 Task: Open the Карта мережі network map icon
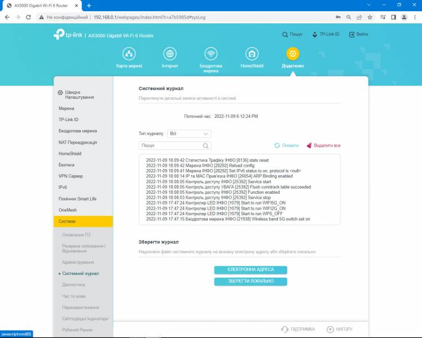tap(129, 54)
